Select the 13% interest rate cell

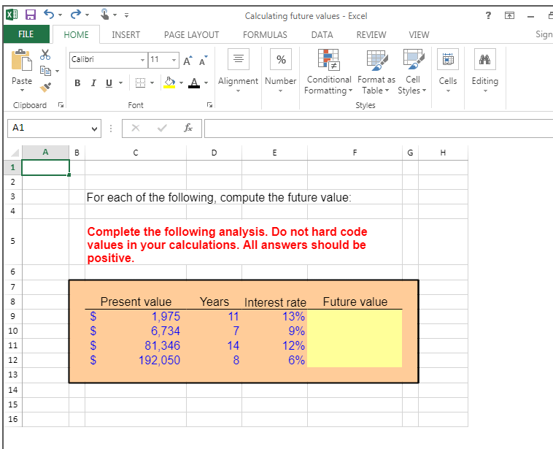tap(275, 316)
